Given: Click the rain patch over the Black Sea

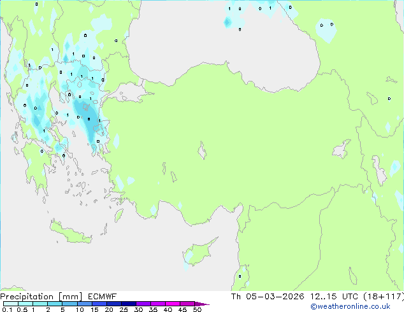Looking at the screenshot, I should point(326,29).
